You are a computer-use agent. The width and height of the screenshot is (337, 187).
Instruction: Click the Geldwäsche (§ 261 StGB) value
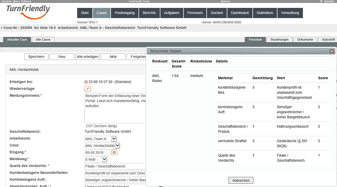coord(292,143)
